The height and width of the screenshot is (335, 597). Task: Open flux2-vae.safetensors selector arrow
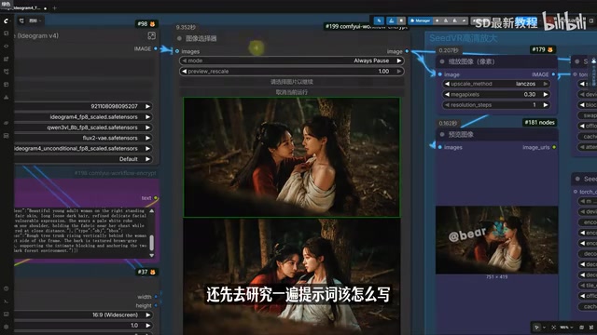point(147,138)
